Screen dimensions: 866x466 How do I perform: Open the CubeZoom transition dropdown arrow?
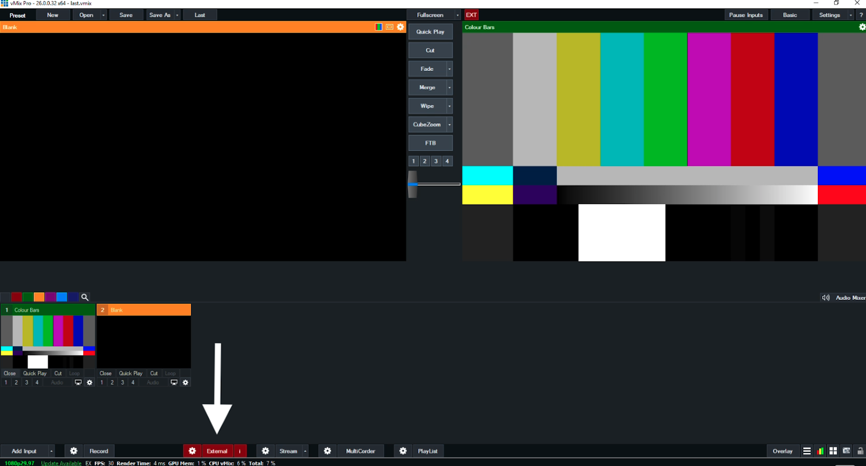coord(449,124)
